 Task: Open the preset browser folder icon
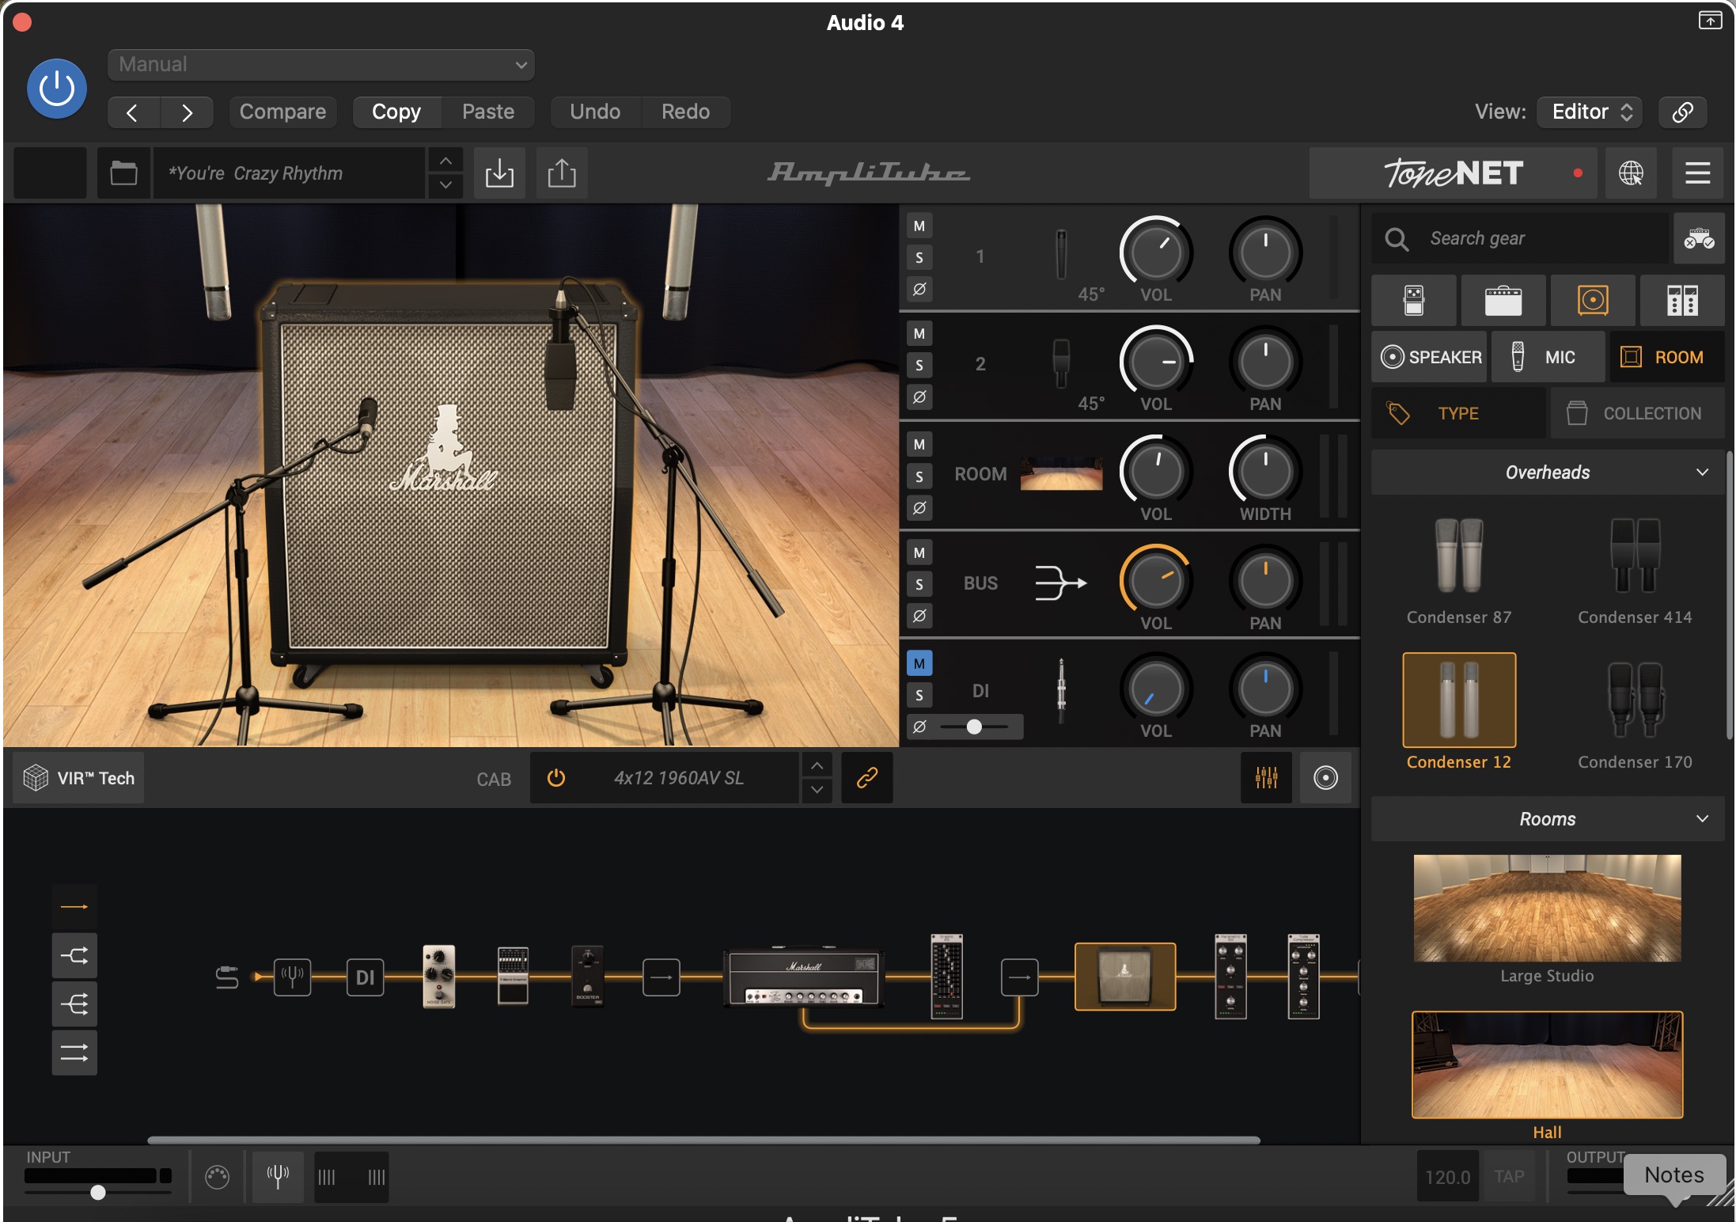[123, 173]
